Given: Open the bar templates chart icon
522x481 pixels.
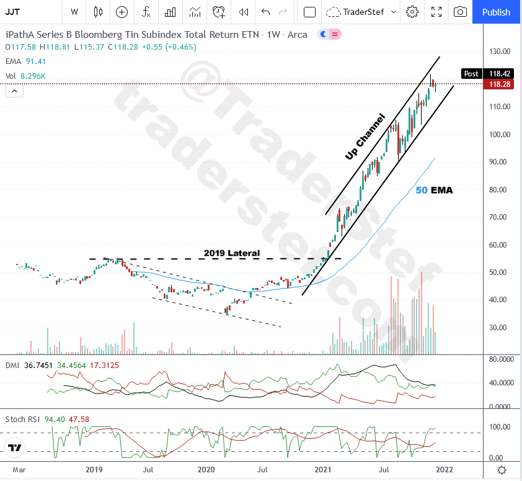Looking at the screenshot, I should (170, 12).
